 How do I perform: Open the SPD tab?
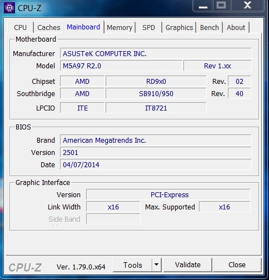(x=148, y=28)
